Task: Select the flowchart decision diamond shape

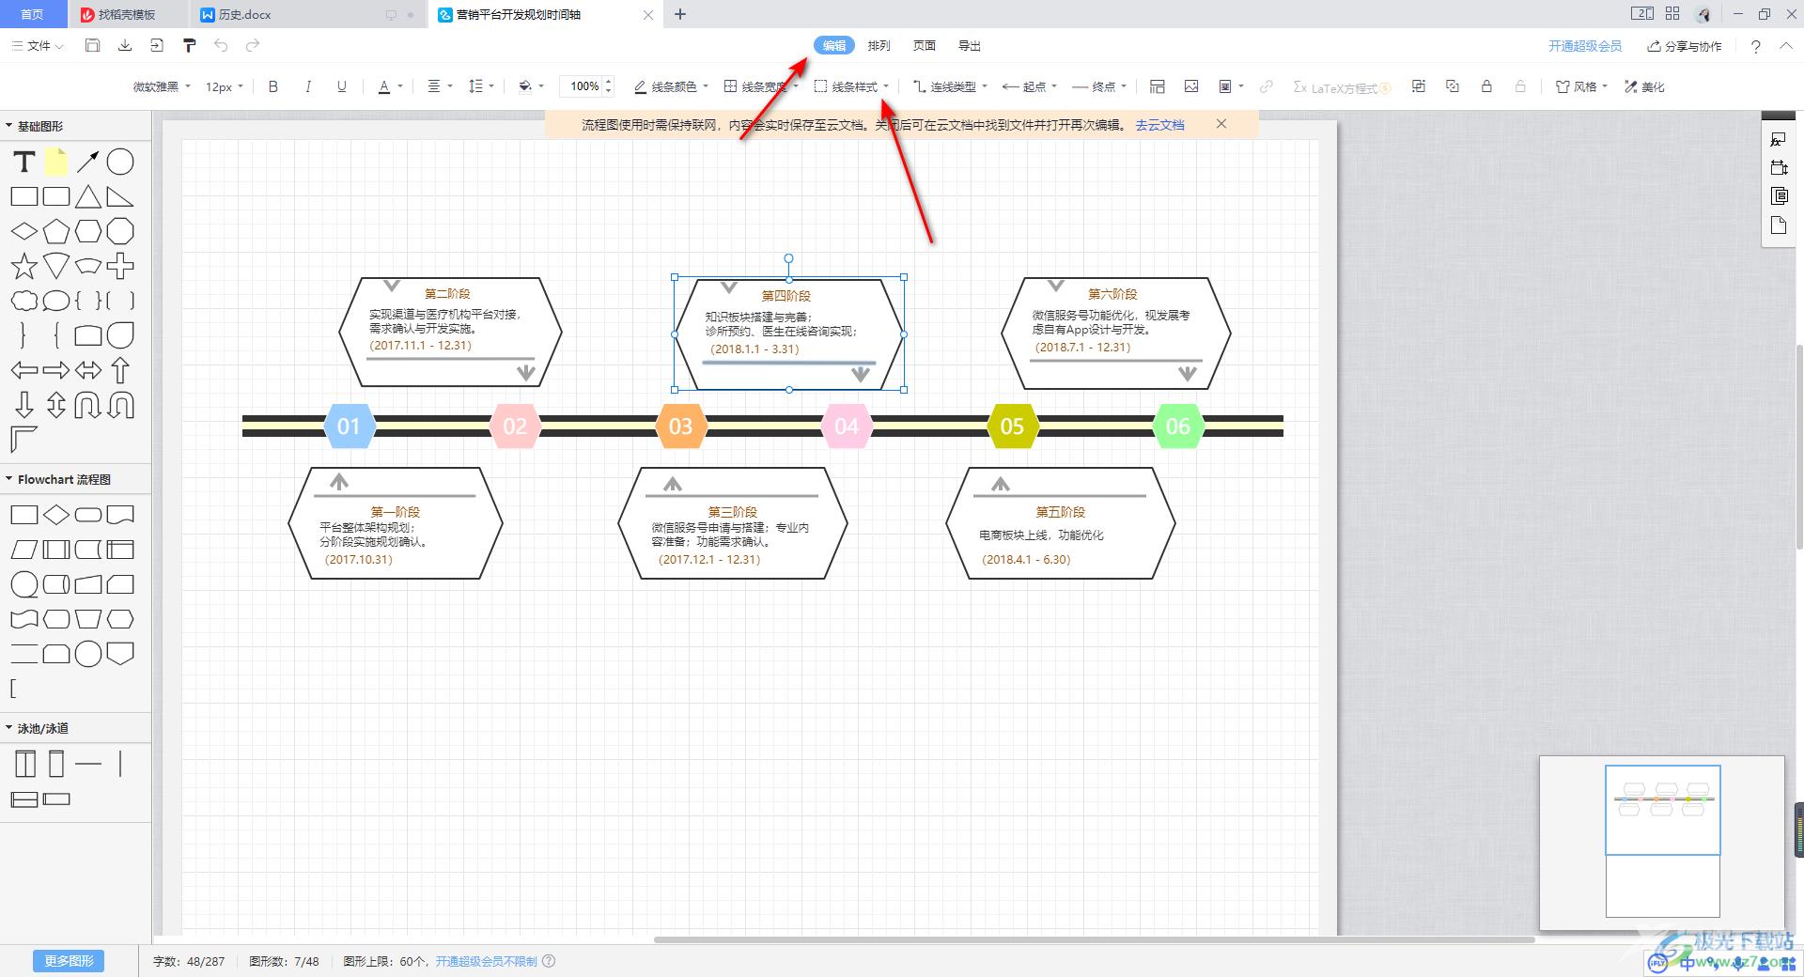Action: [x=56, y=514]
